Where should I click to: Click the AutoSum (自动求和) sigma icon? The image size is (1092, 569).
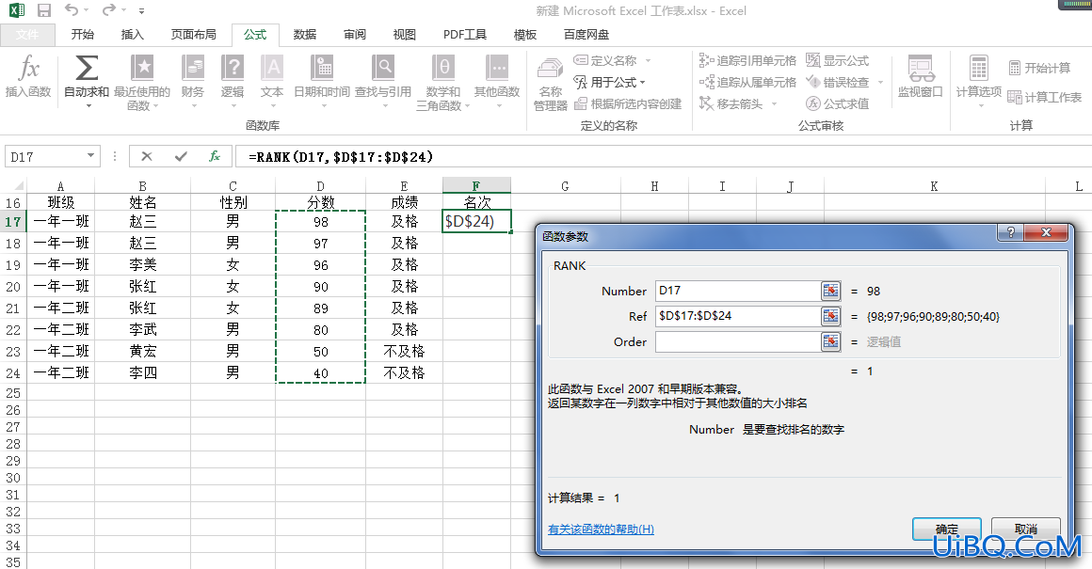tap(87, 68)
